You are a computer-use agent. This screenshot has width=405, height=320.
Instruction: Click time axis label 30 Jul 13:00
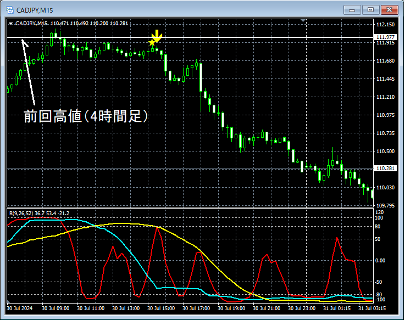[126, 308]
